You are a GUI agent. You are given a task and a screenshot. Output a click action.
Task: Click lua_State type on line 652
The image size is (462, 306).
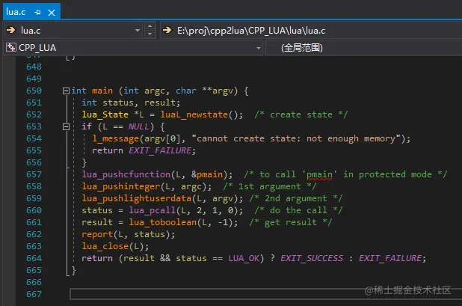click(x=105, y=114)
